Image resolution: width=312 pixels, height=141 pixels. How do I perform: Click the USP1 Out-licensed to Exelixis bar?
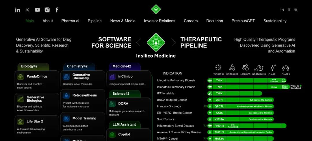coord(241,100)
